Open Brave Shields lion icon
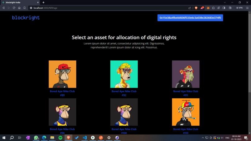This screenshot has width=251, height=141. pos(196,8)
